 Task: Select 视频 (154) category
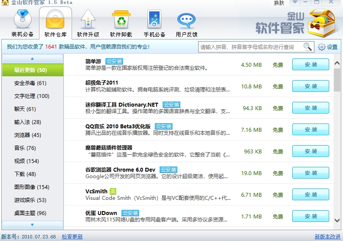[33, 161]
